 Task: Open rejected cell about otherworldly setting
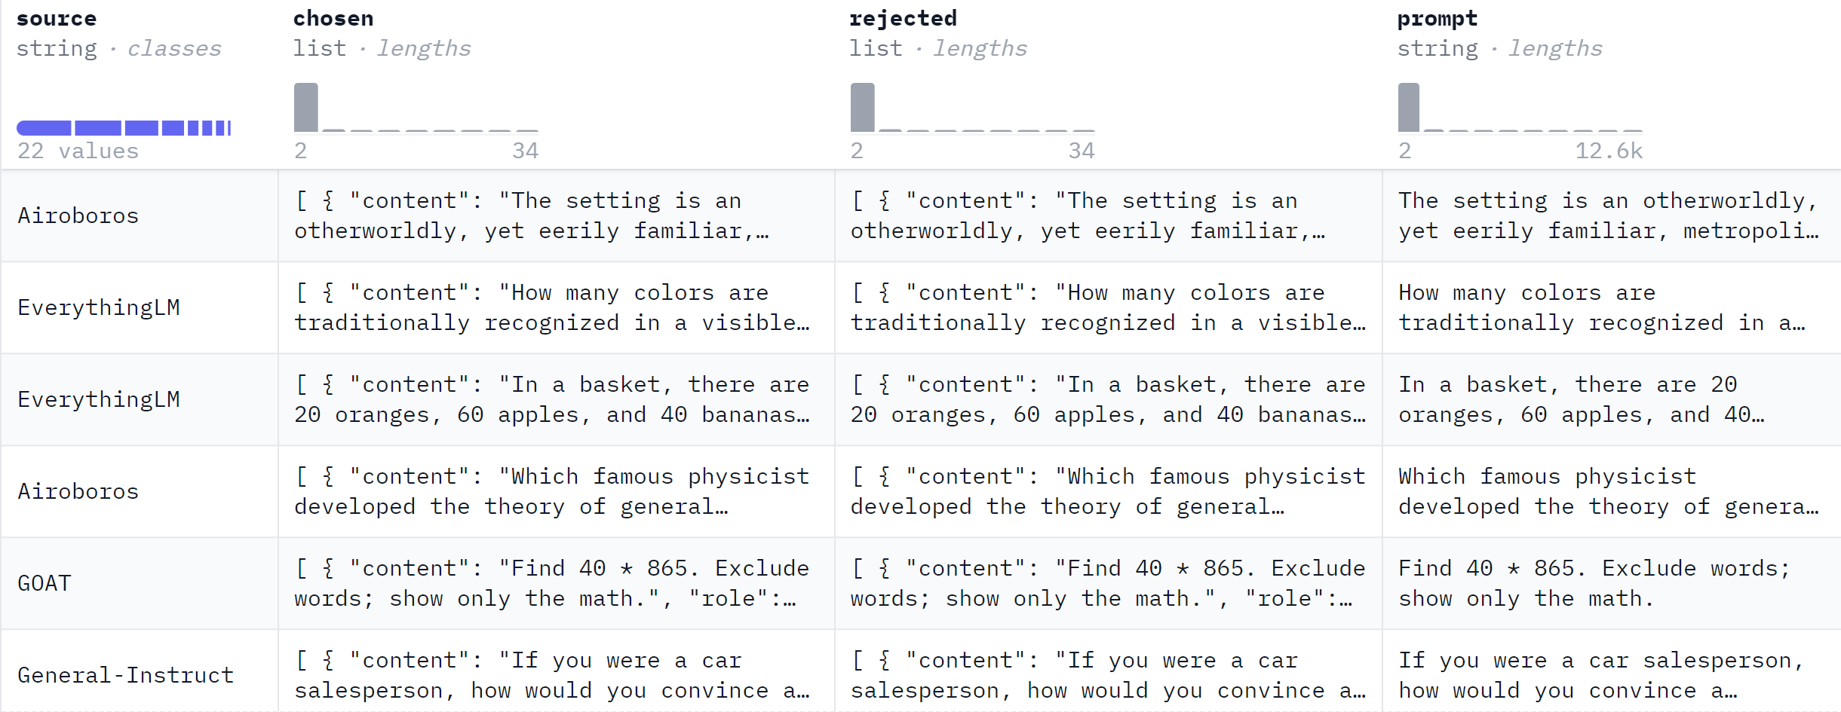point(1107,216)
